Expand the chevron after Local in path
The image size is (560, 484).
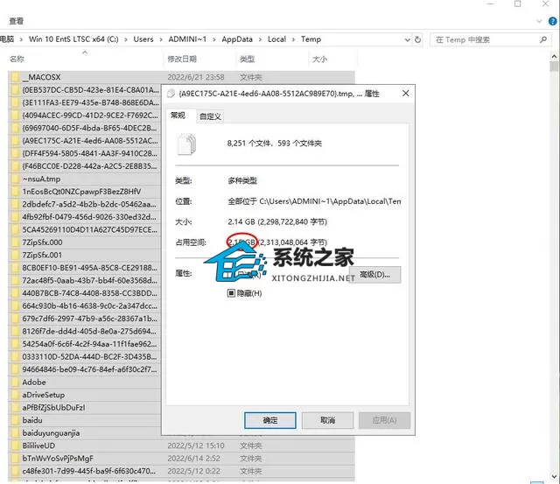pos(293,39)
